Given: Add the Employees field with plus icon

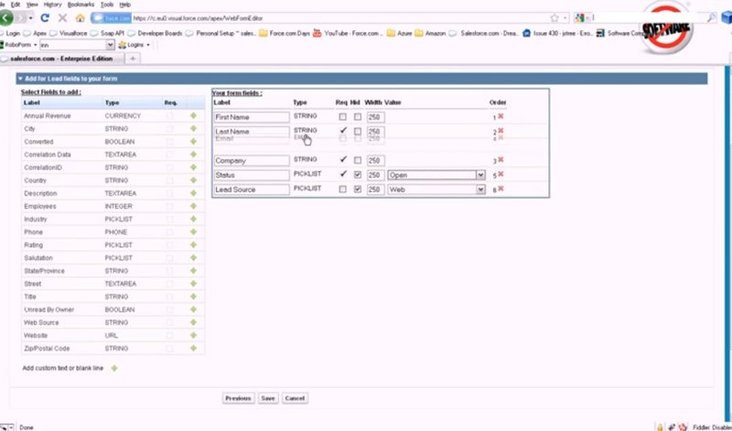Looking at the screenshot, I should [x=193, y=206].
